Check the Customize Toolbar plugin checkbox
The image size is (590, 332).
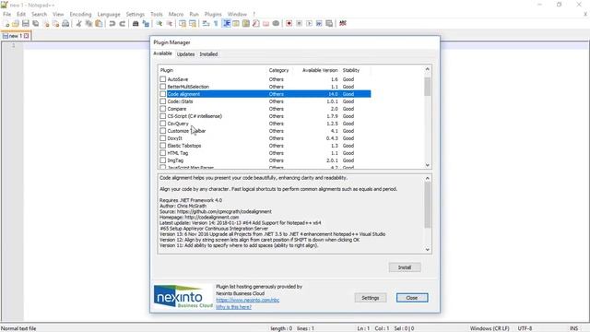coord(162,131)
